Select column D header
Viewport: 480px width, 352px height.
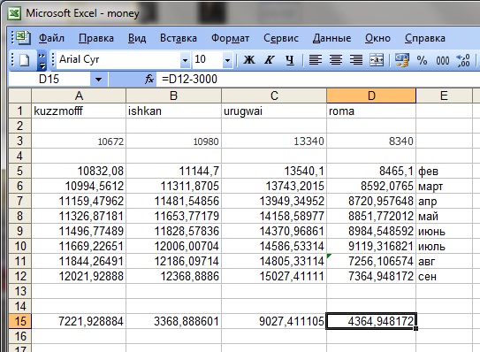click(x=371, y=96)
